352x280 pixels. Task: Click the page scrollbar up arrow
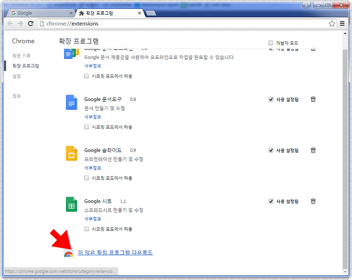[x=345, y=33]
